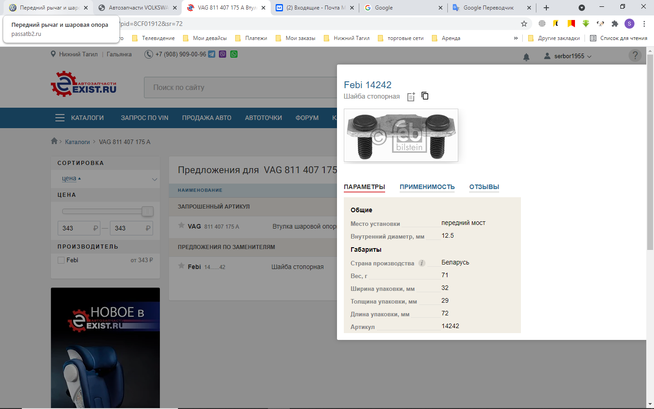
Task: Click the yellow-red bookmark extension icon
Action: pos(571,24)
